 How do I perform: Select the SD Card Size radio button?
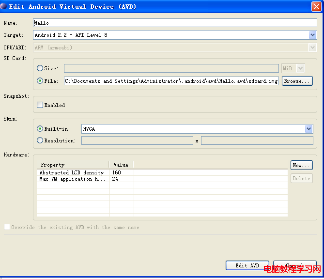pos(40,68)
